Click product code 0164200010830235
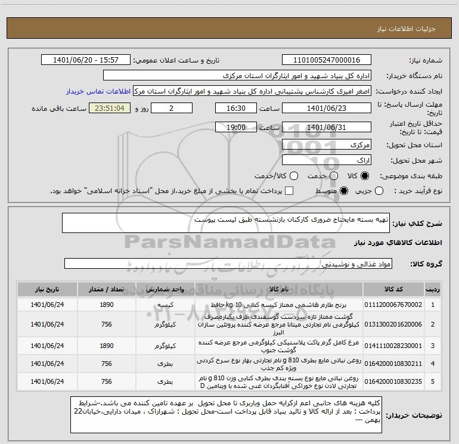The width and height of the screenshot is (459, 444). (393, 381)
